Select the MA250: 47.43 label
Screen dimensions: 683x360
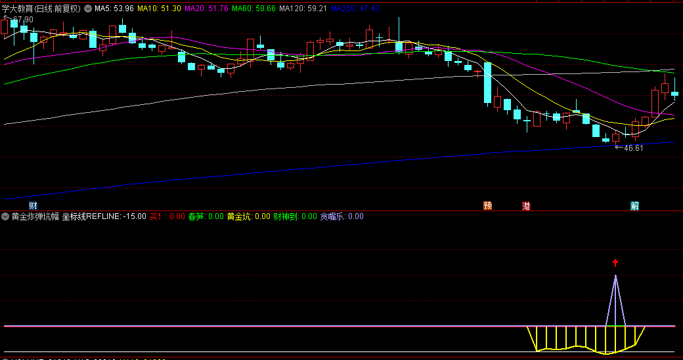355,9
